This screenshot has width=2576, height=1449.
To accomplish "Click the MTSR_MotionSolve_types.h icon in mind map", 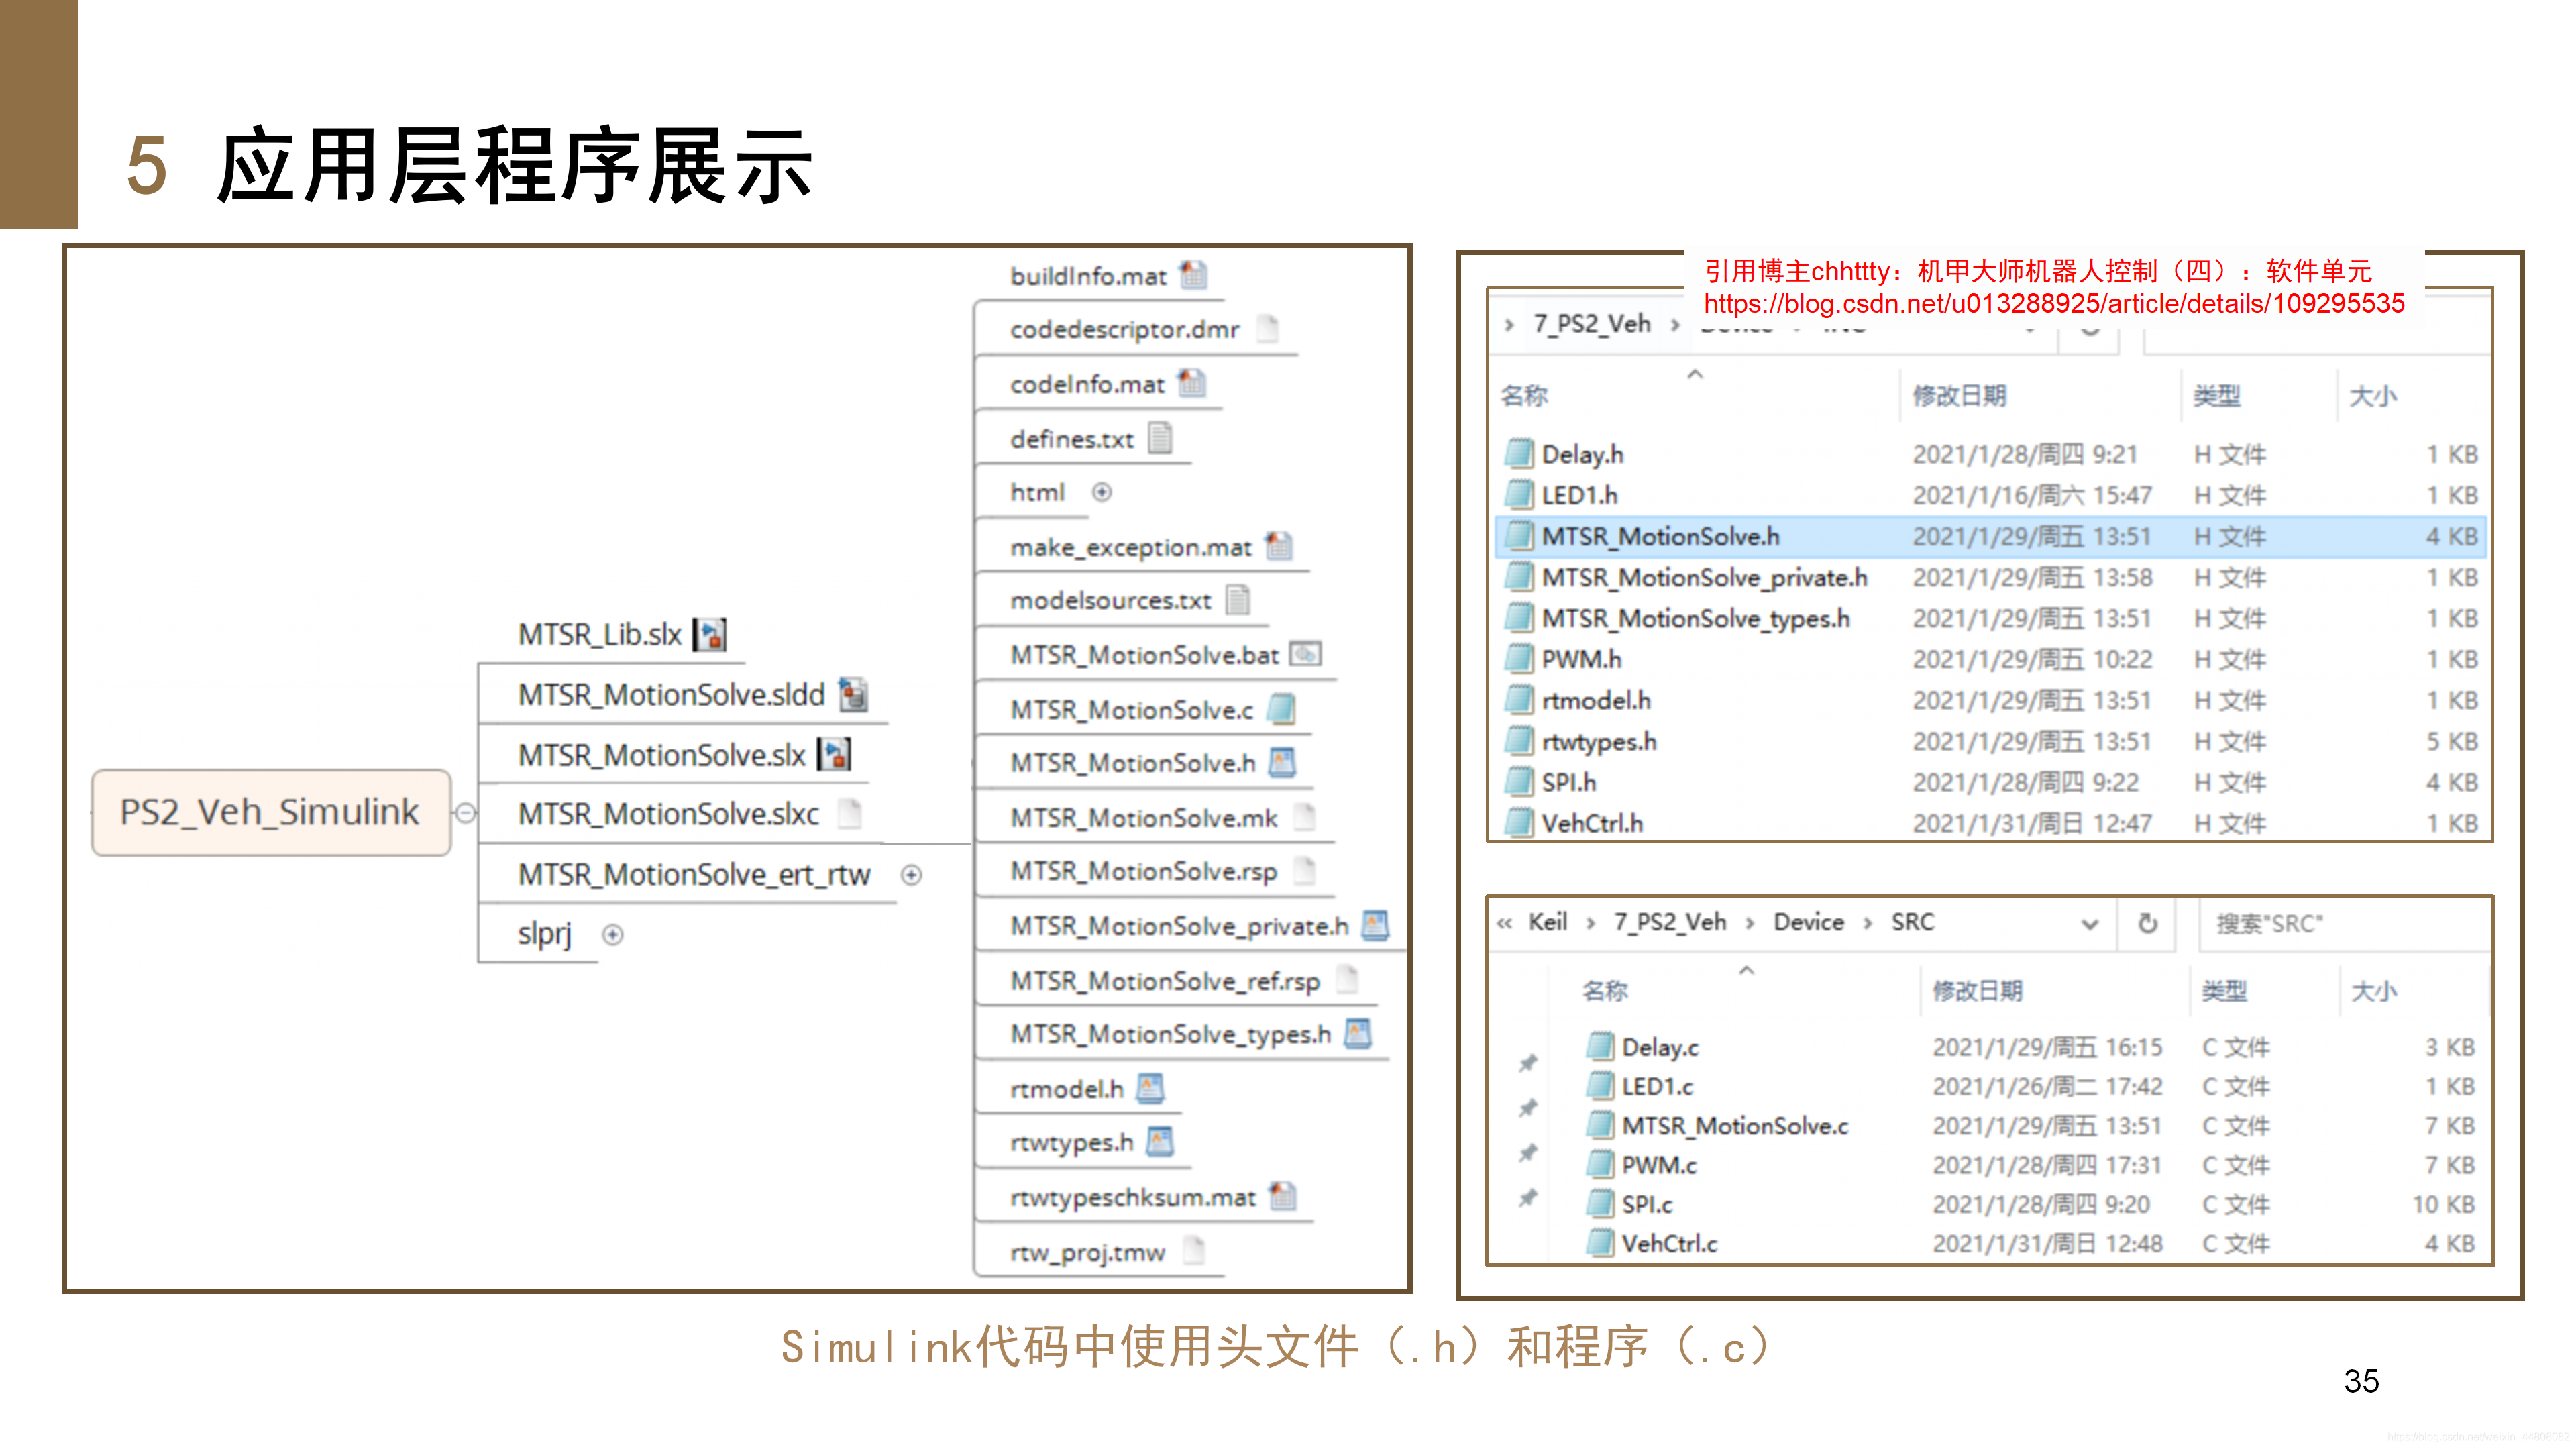I will point(1357,1033).
